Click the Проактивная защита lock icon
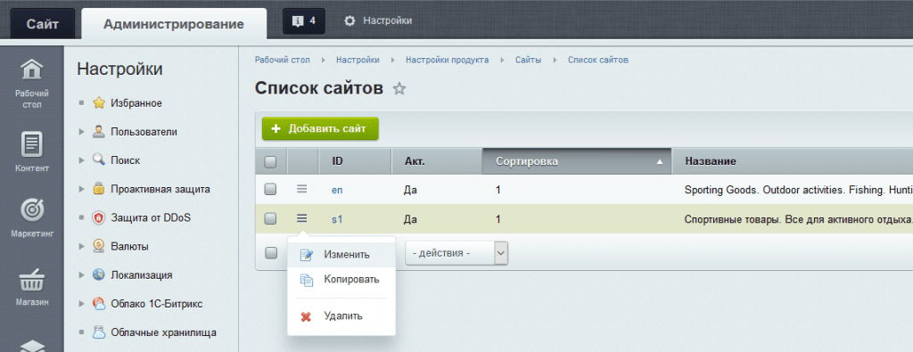Screen dimensions: 913x352 99,189
